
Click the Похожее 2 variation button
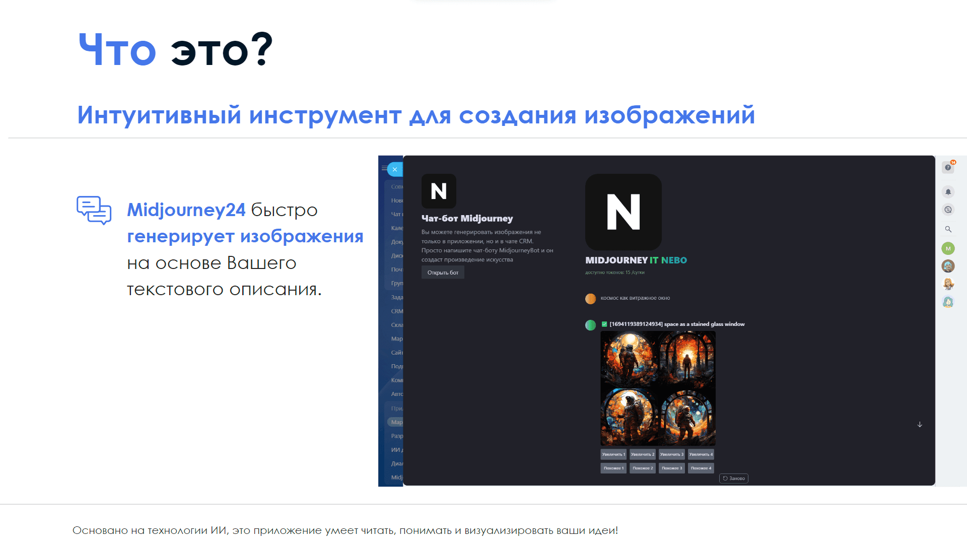coord(643,468)
